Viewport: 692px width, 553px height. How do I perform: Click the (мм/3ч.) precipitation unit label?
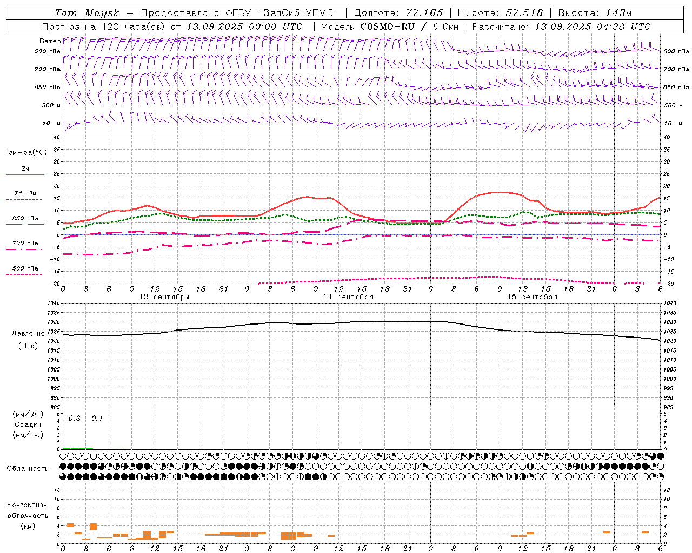click(x=28, y=414)
